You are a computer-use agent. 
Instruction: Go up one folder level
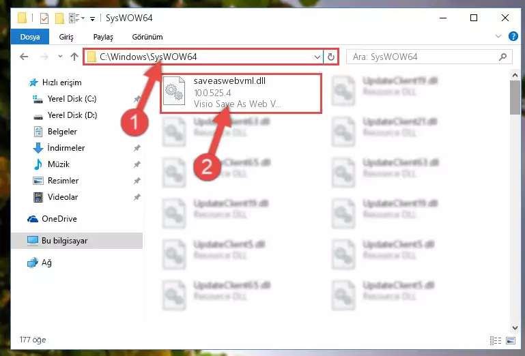74,57
